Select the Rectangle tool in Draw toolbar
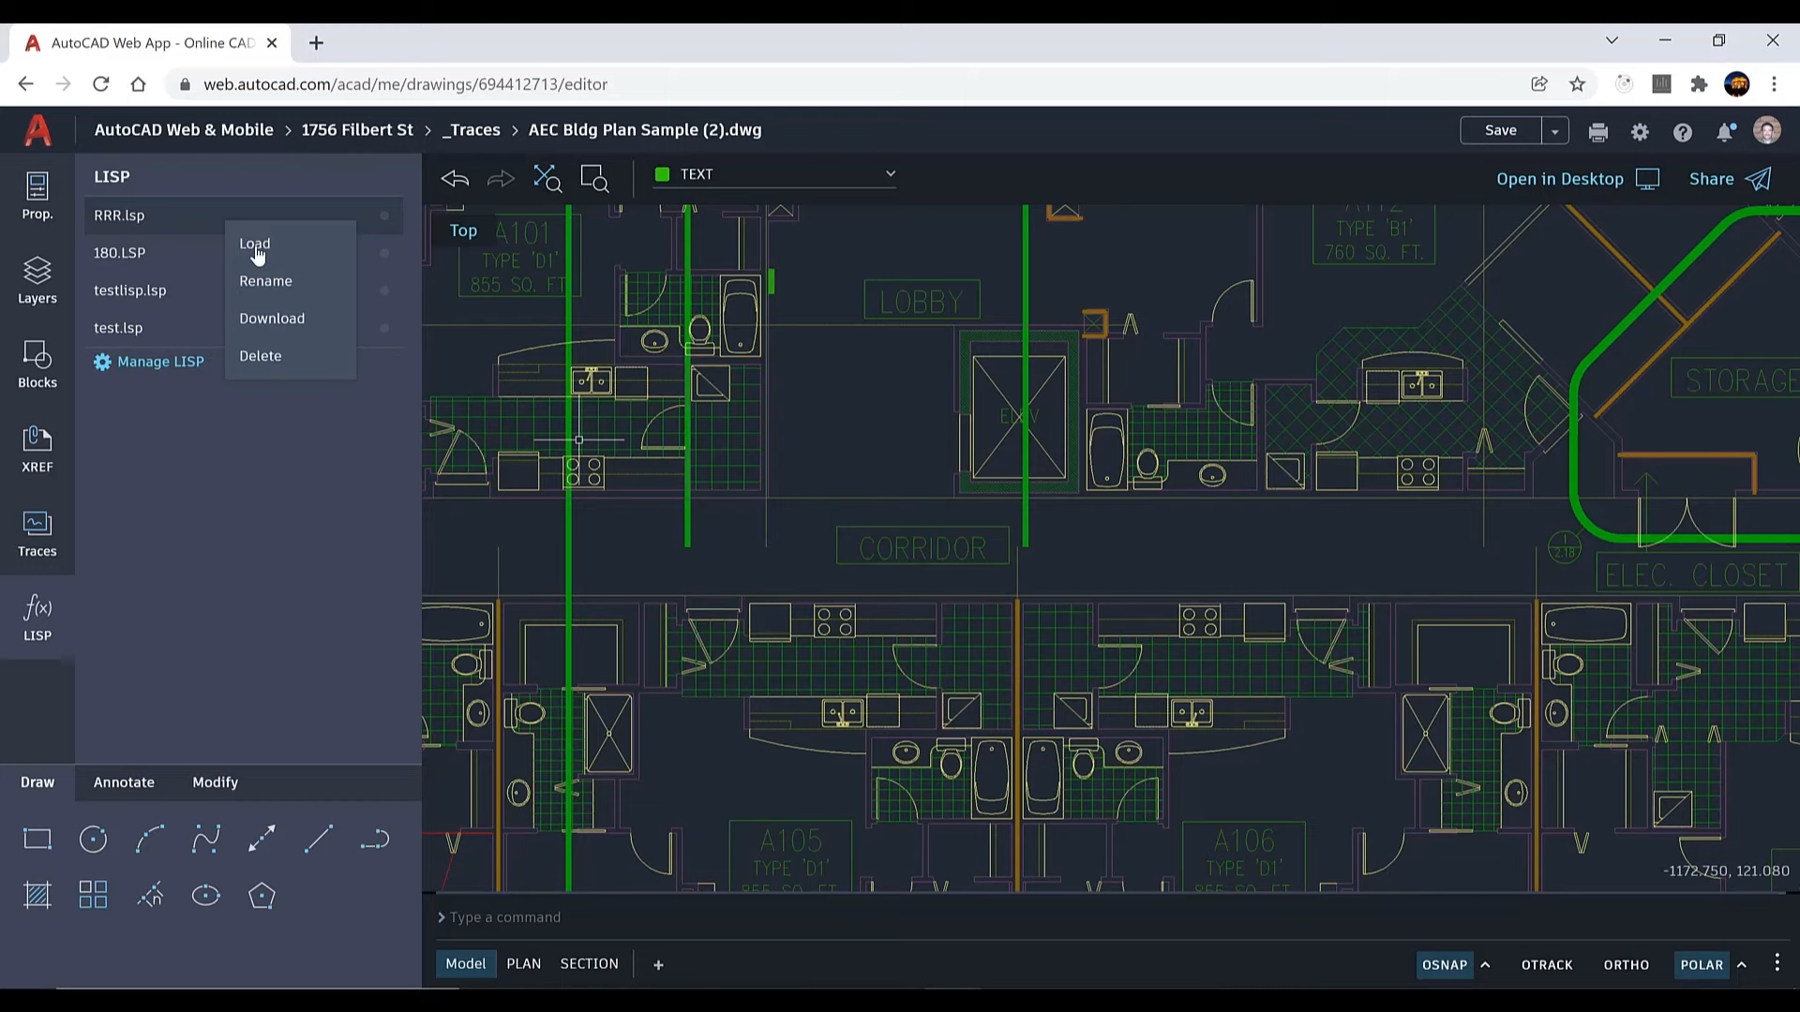 (36, 839)
